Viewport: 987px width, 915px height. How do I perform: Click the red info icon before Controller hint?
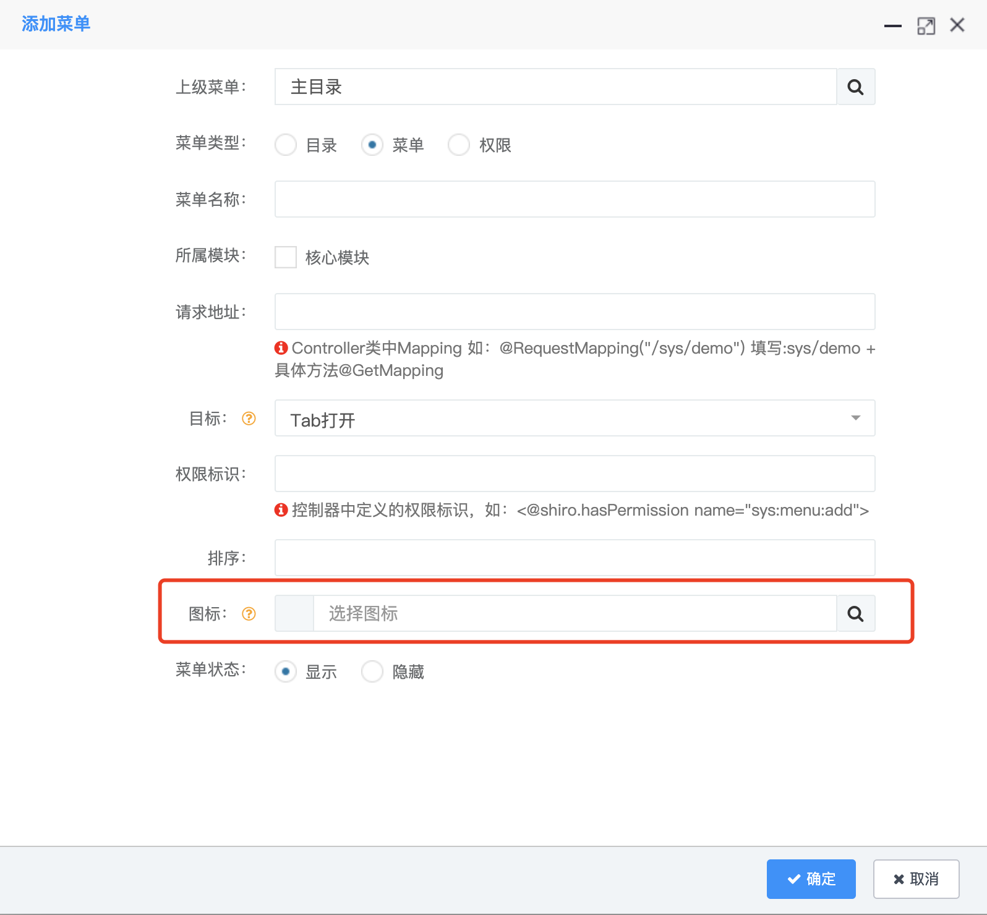(281, 348)
